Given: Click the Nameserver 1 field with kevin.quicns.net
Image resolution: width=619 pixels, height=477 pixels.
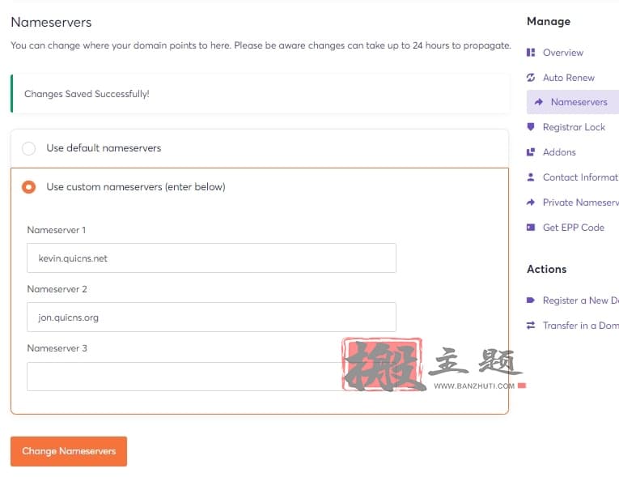Looking at the screenshot, I should [x=211, y=258].
